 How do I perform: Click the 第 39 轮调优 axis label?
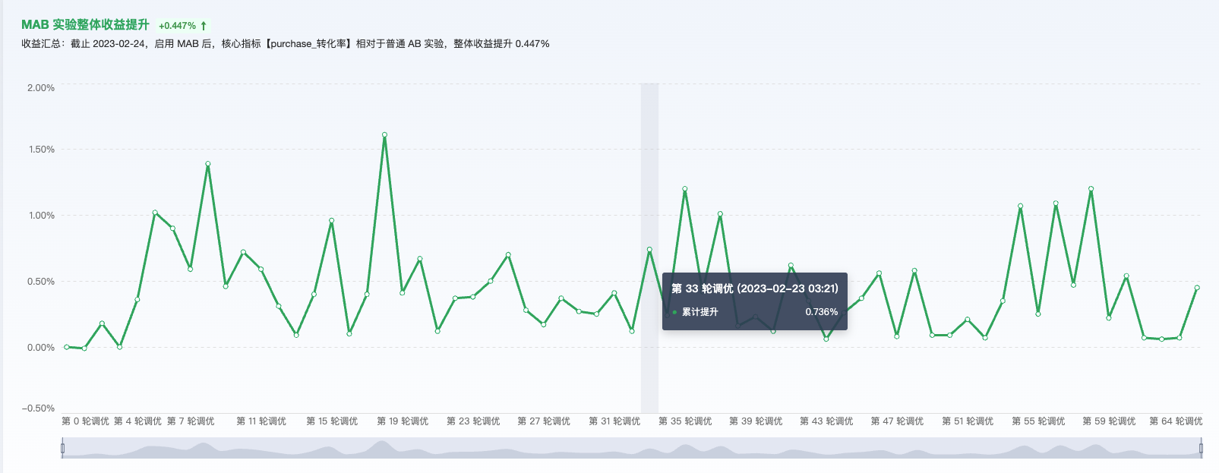[x=756, y=421]
